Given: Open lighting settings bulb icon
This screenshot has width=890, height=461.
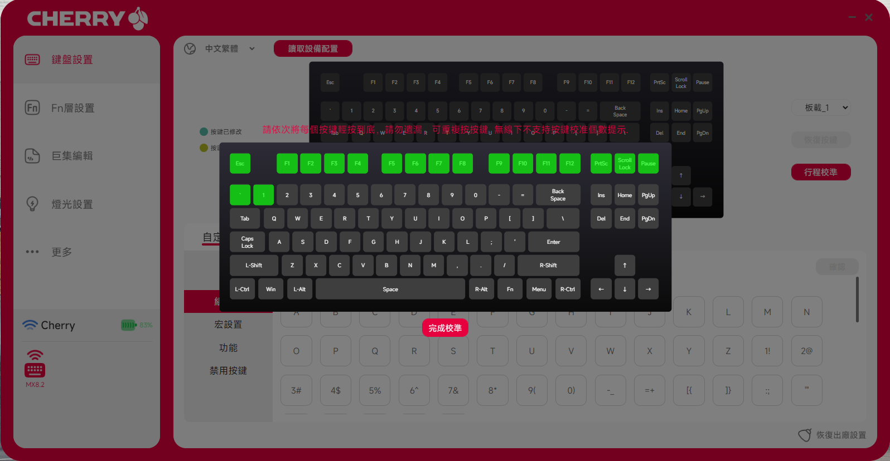Looking at the screenshot, I should 32,204.
